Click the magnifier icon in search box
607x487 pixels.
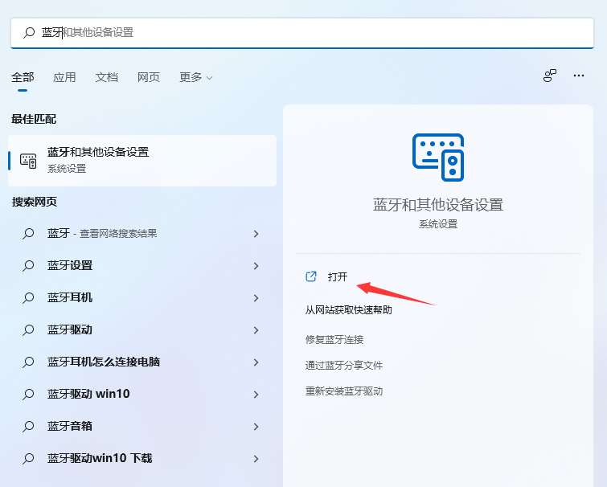coord(29,32)
